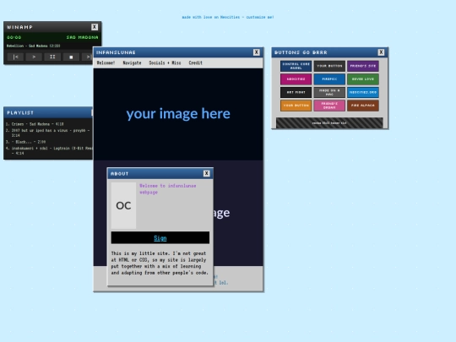Click the Made on a Mac button
The image size is (456, 342).
coord(329,92)
